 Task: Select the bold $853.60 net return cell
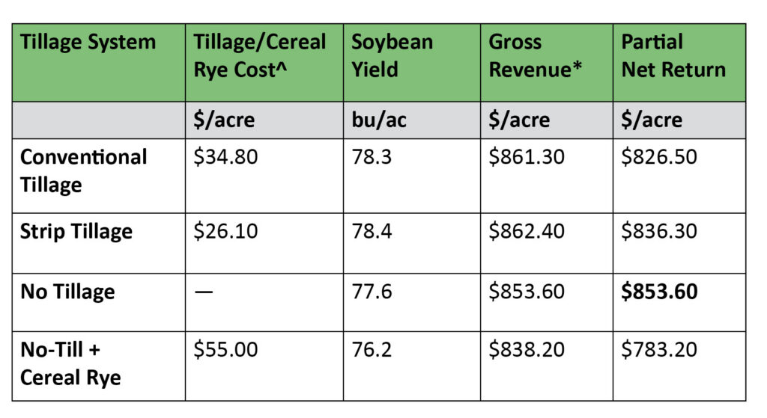click(x=660, y=291)
